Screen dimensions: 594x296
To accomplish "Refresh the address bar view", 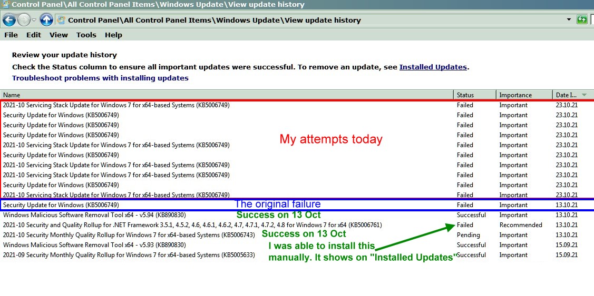I will pos(581,19).
